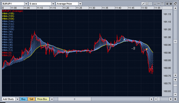Click the Price Box button
The height and width of the screenshot is (103, 179).
[x=42, y=99]
